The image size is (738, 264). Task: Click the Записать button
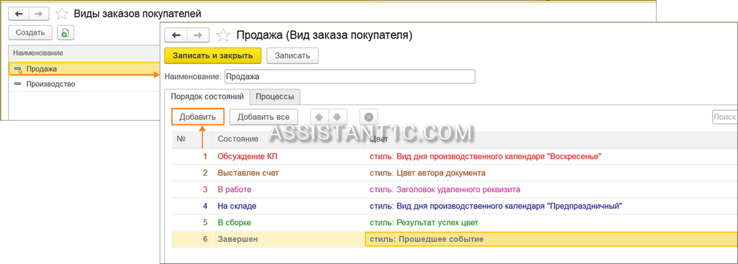tap(293, 55)
